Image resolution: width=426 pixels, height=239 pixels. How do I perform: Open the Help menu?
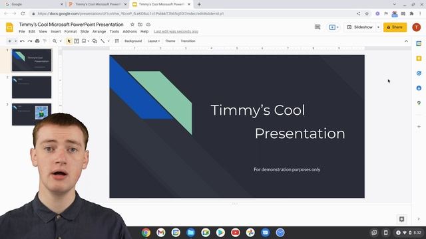144,31
